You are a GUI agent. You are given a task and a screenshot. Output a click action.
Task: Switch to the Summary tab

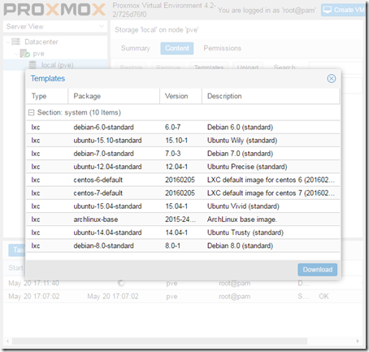[136, 48]
